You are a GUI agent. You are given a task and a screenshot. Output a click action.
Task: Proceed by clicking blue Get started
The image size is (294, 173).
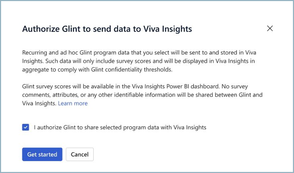click(42, 154)
